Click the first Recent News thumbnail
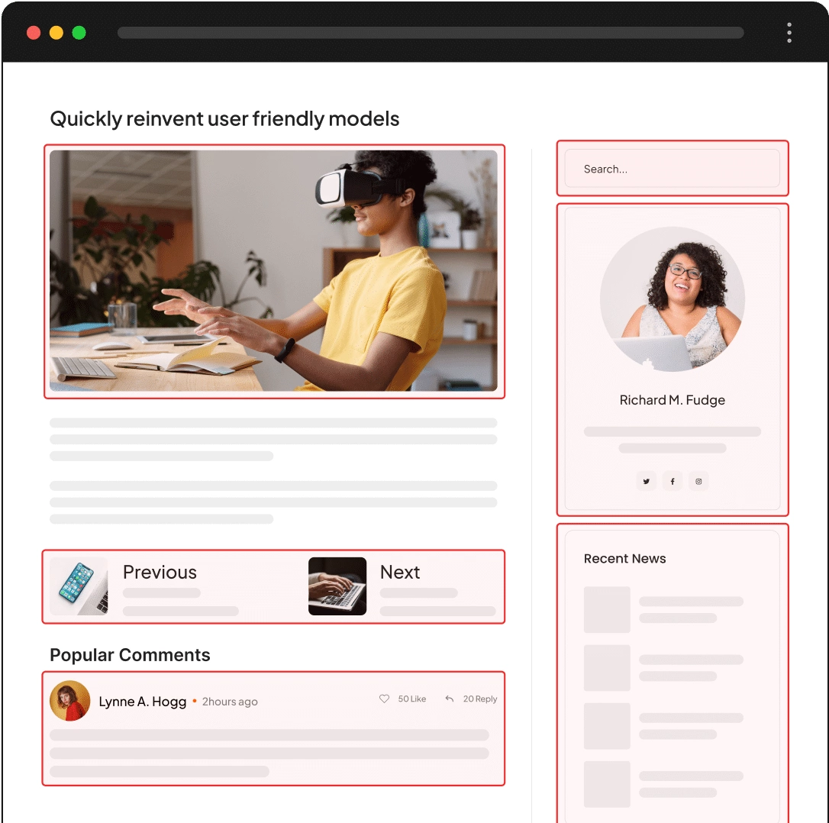The height and width of the screenshot is (823, 829). click(607, 609)
